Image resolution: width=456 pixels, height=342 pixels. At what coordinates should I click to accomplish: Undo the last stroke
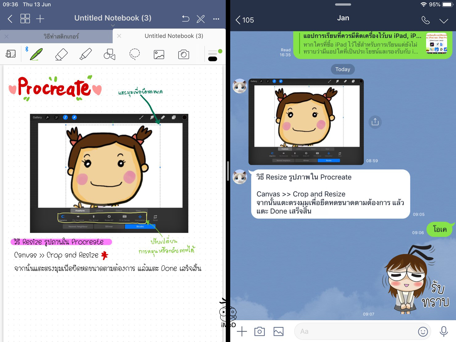pyautogui.click(x=185, y=19)
